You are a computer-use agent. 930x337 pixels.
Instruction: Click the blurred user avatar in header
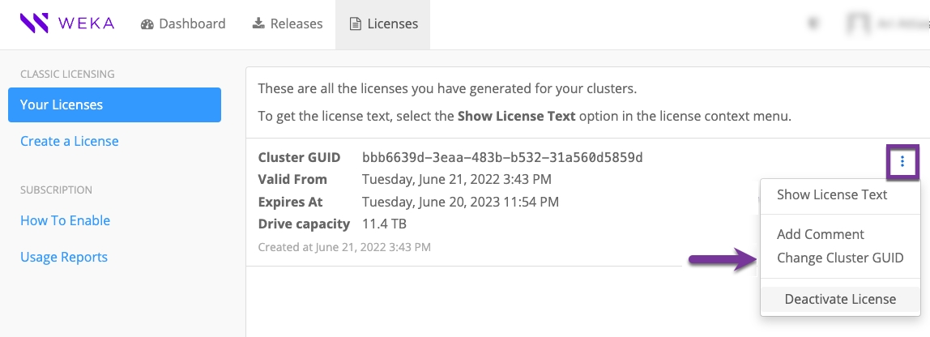click(857, 23)
